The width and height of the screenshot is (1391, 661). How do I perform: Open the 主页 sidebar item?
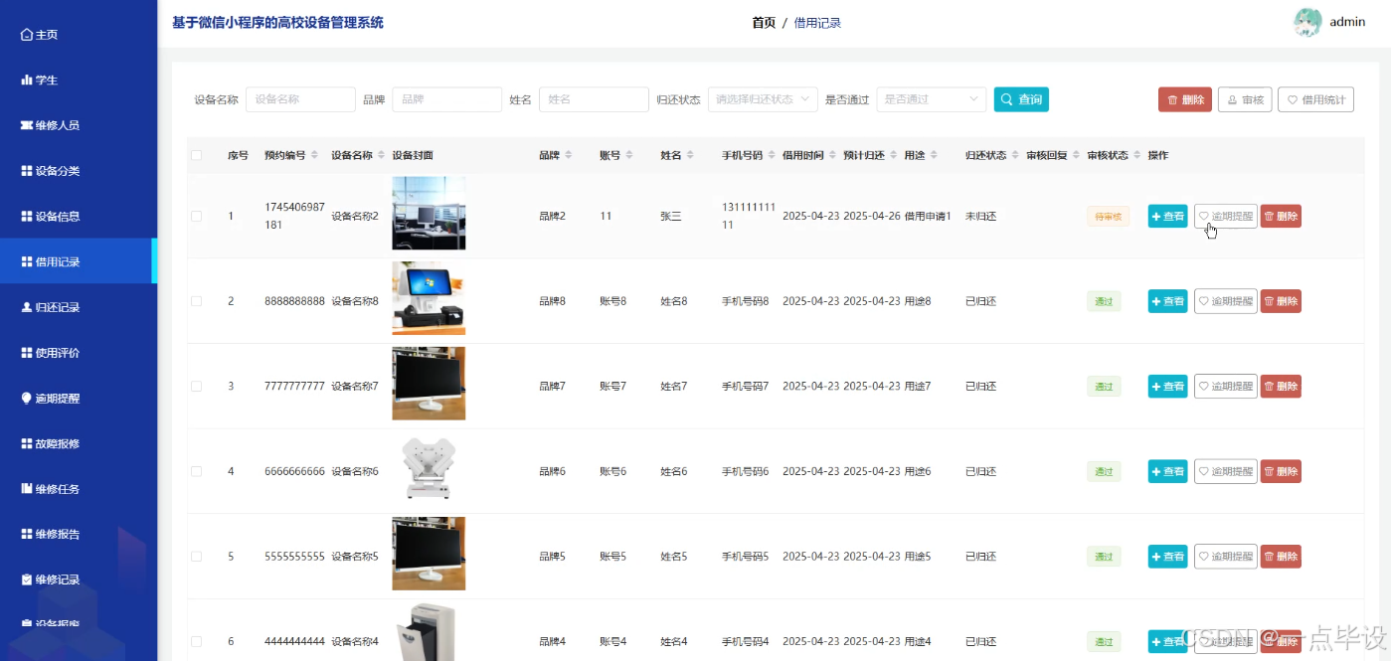pos(41,34)
